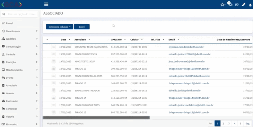Screen dimensions: 253x127
Task: Open row menu for EDVALDO DEZESSEIS
Action: (54, 54)
